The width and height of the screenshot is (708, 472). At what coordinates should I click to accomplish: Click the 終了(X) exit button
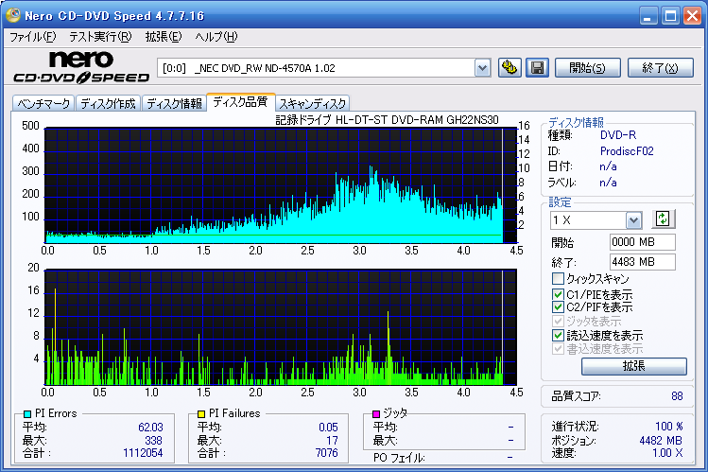pyautogui.click(x=660, y=68)
